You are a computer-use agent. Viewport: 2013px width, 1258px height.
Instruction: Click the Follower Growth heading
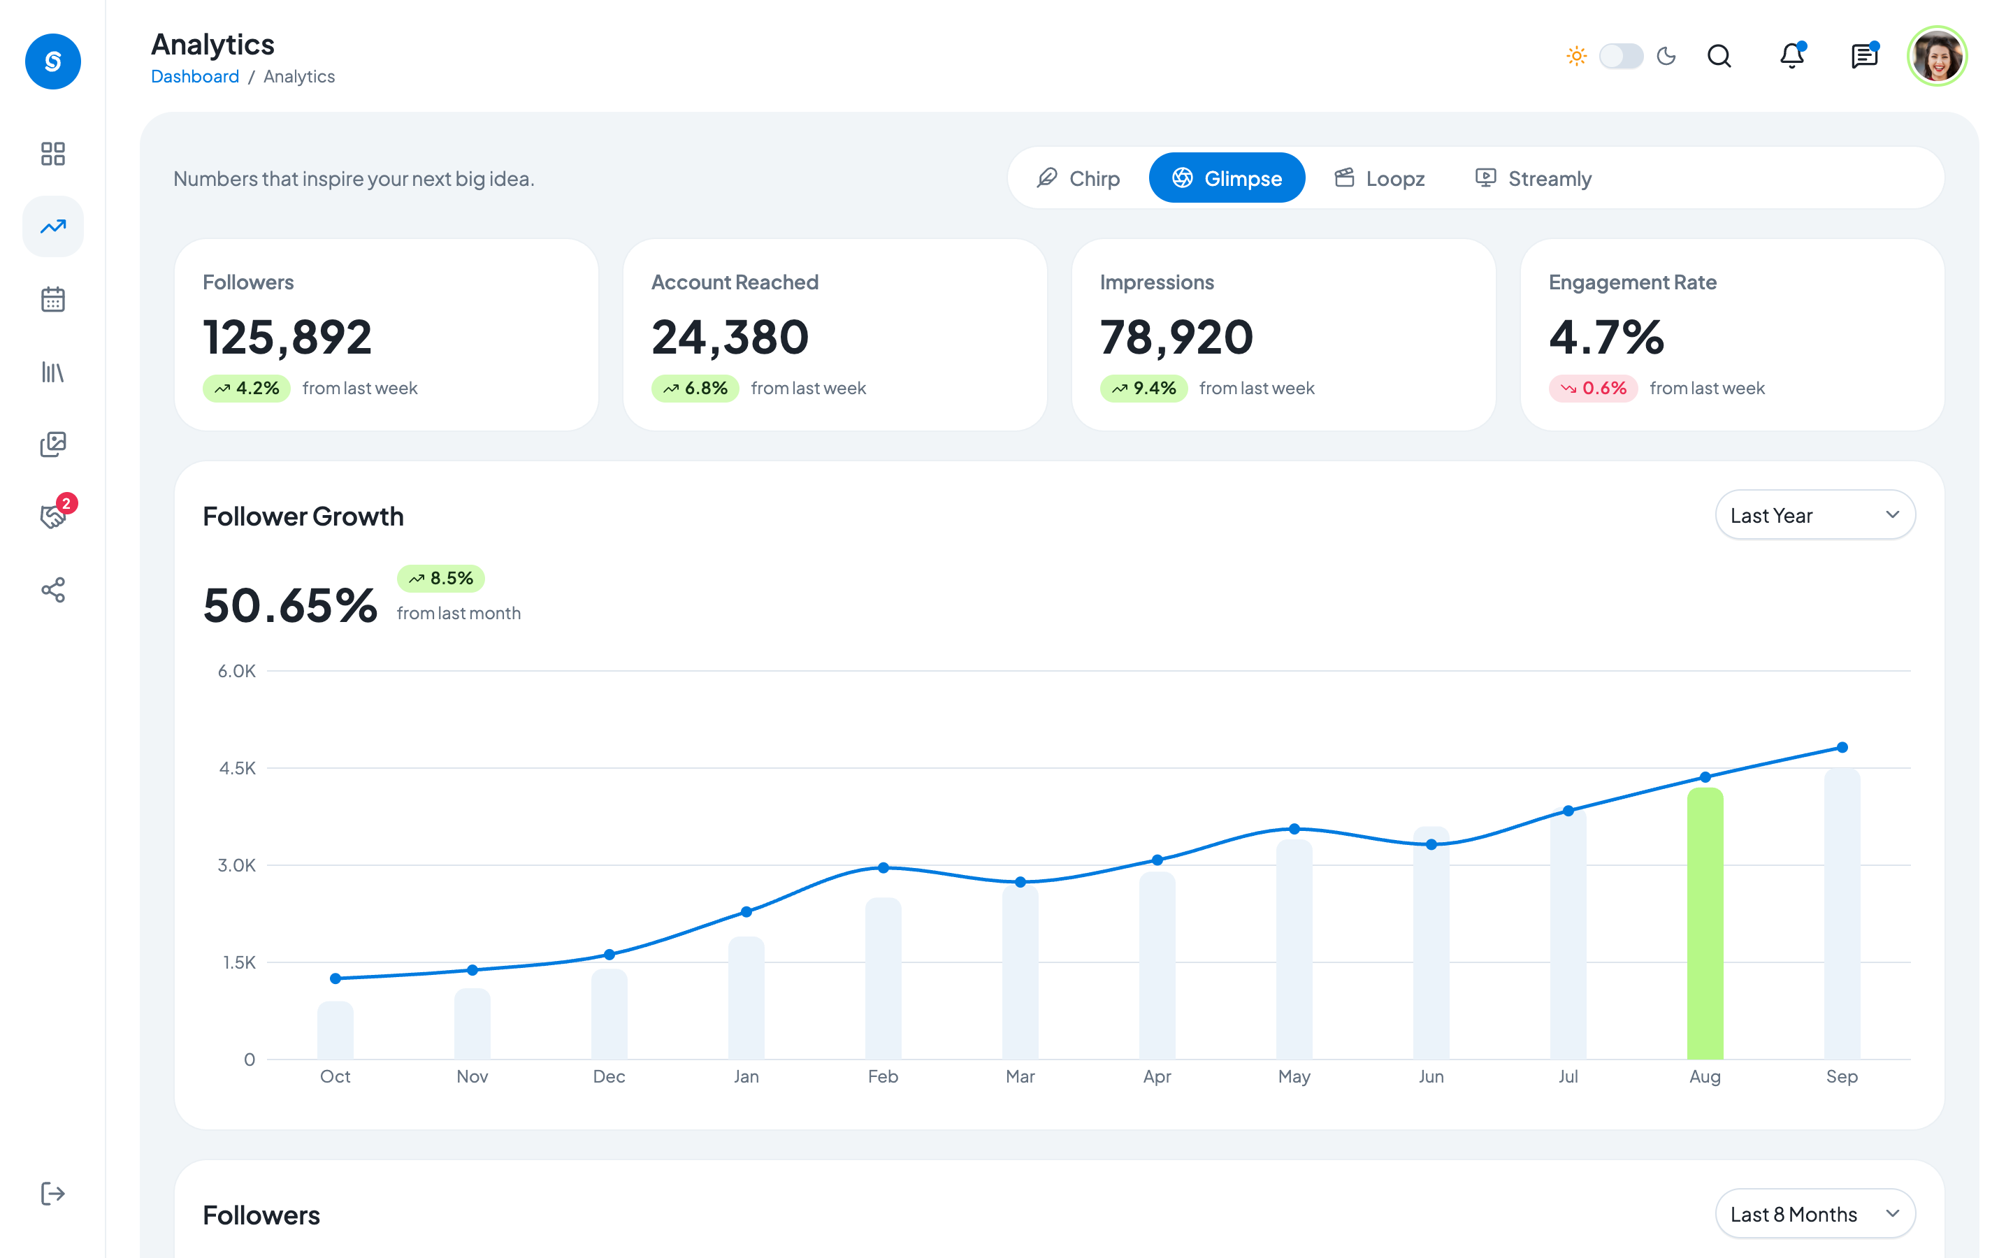point(303,516)
